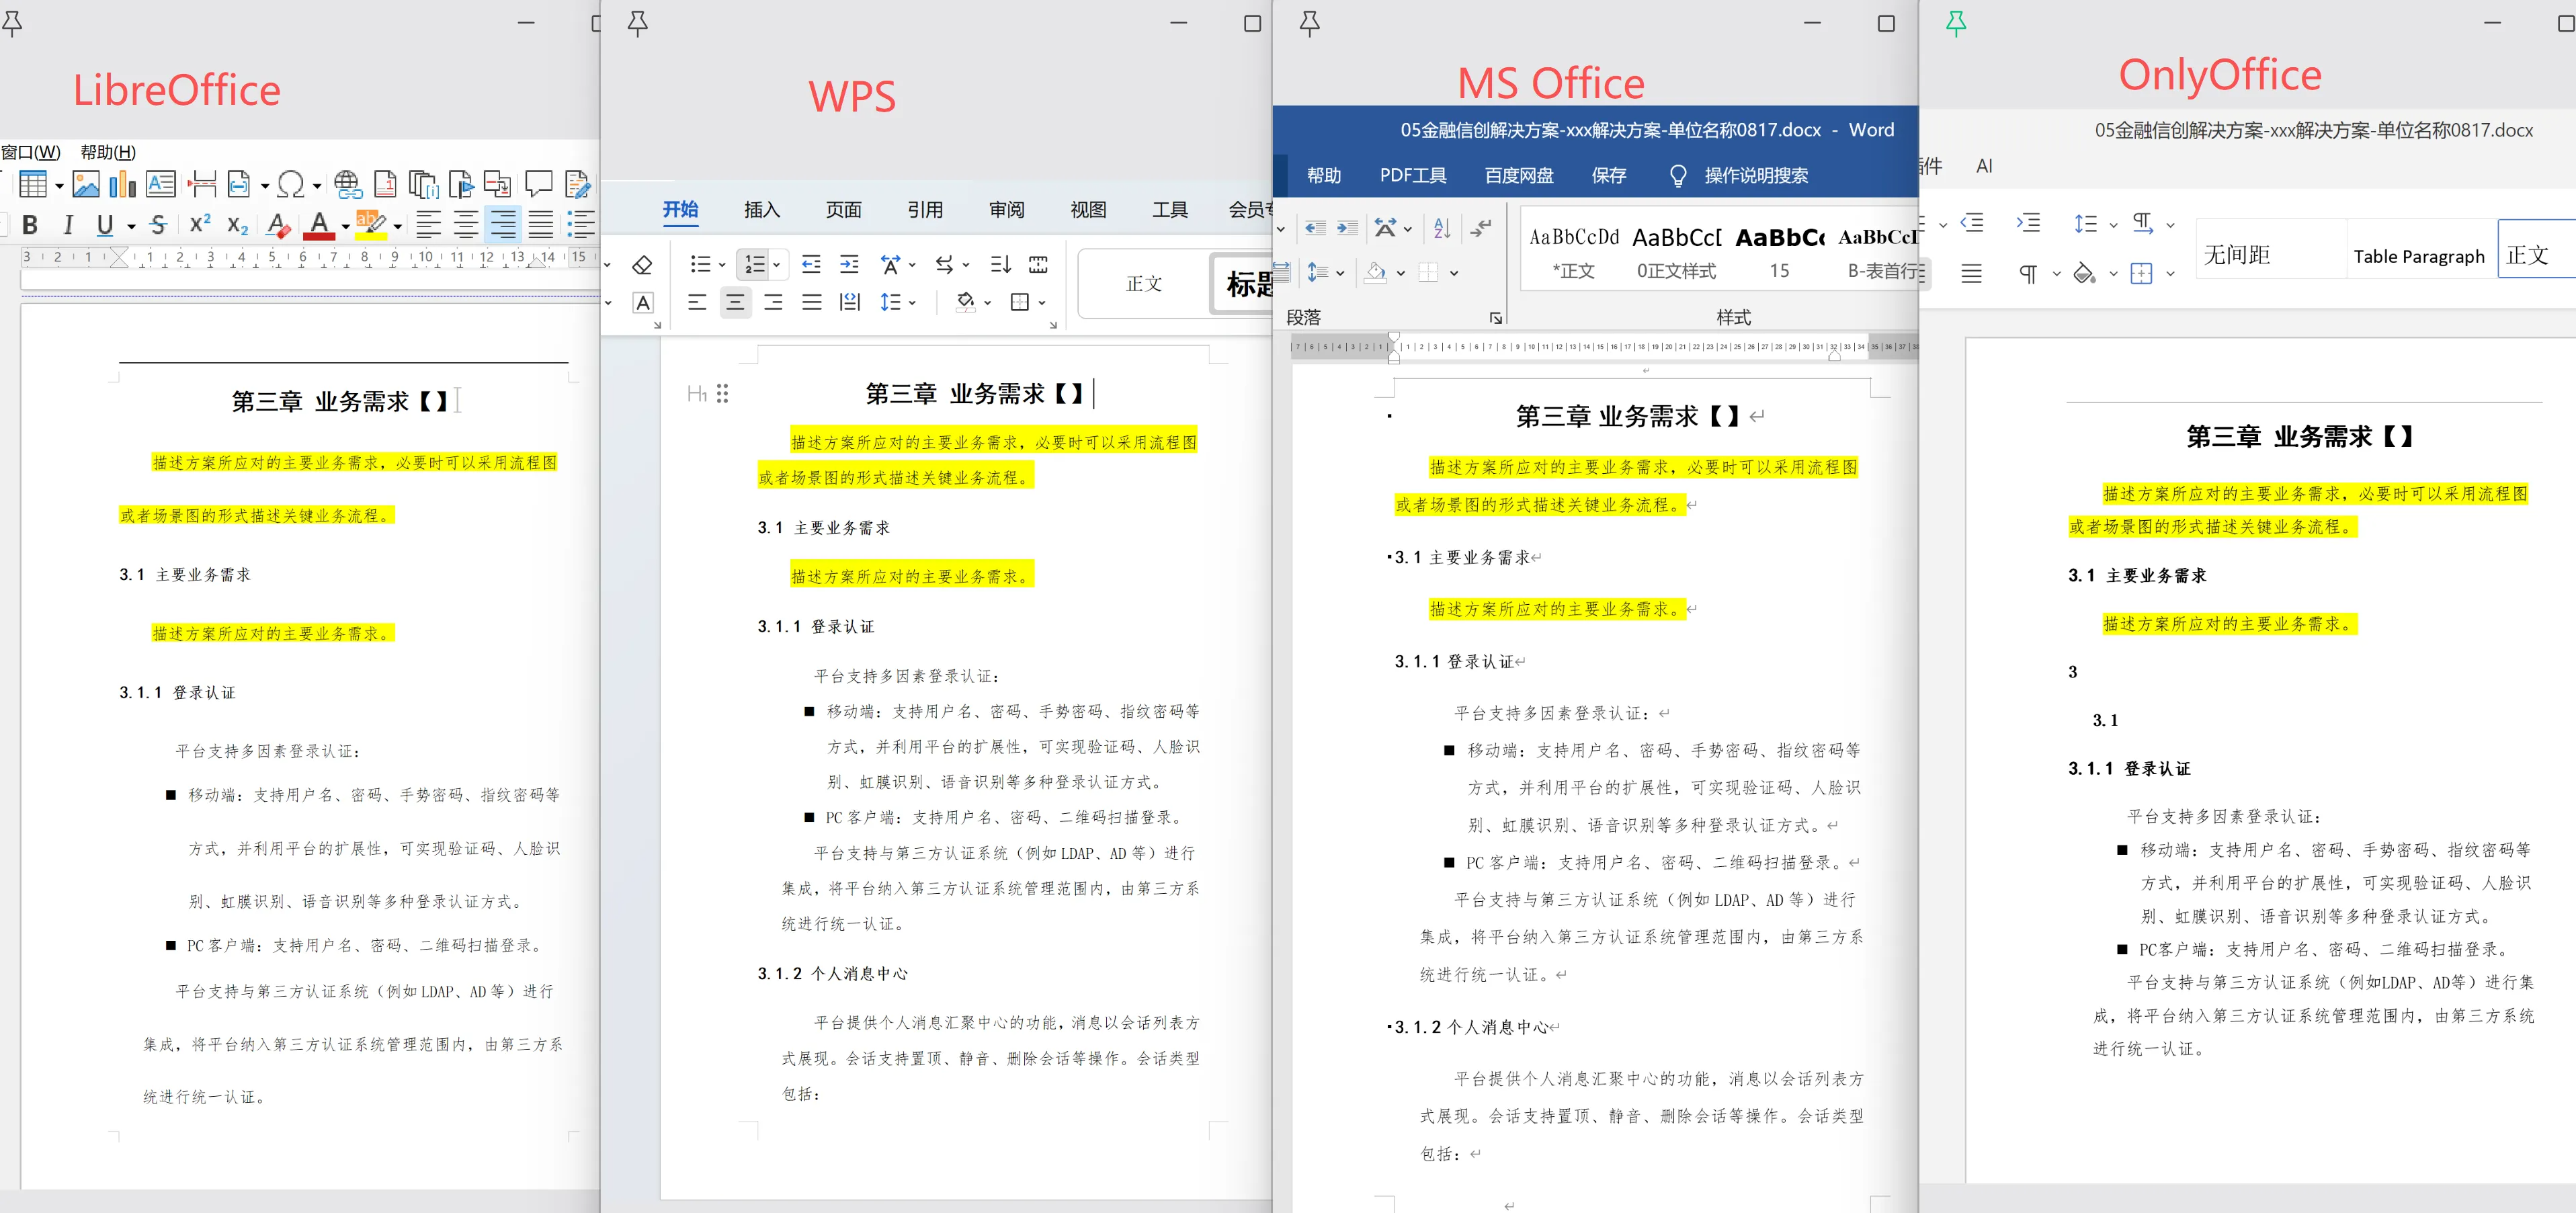Click the LibreOffice horizontal ruler

310,258
